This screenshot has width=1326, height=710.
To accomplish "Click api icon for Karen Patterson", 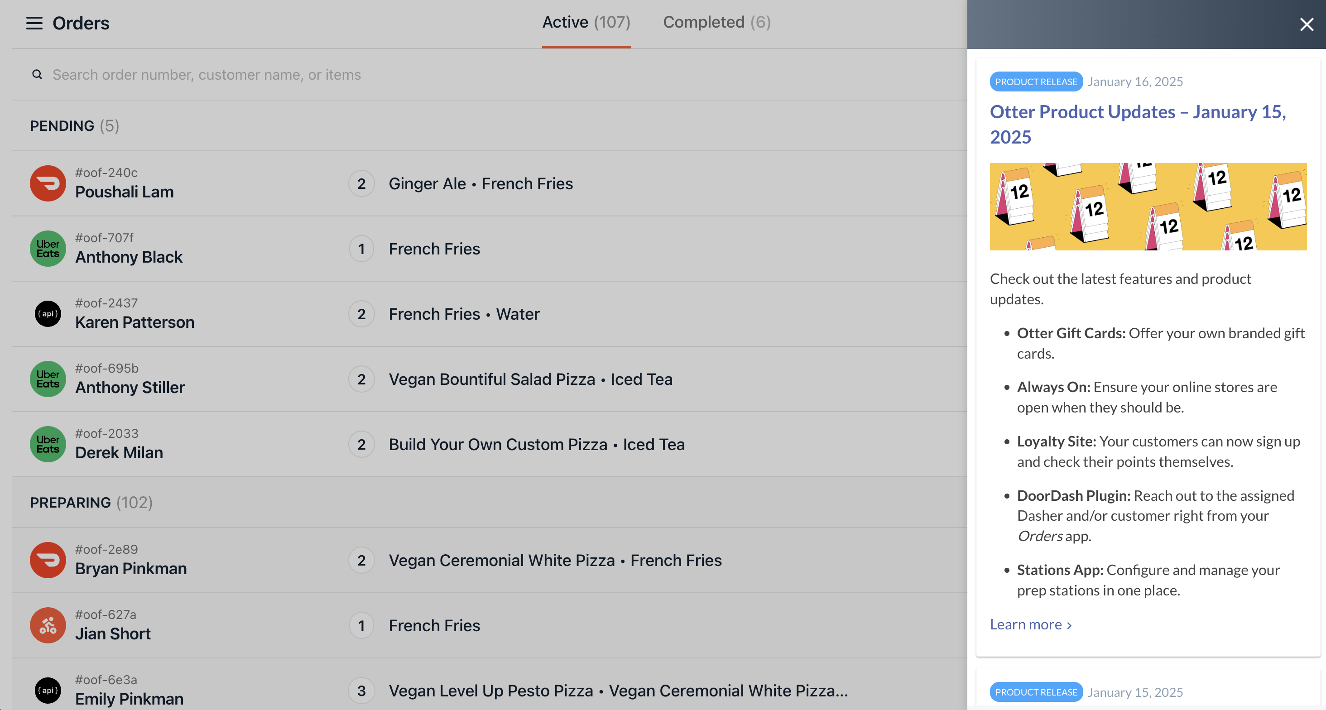I will click(x=48, y=314).
